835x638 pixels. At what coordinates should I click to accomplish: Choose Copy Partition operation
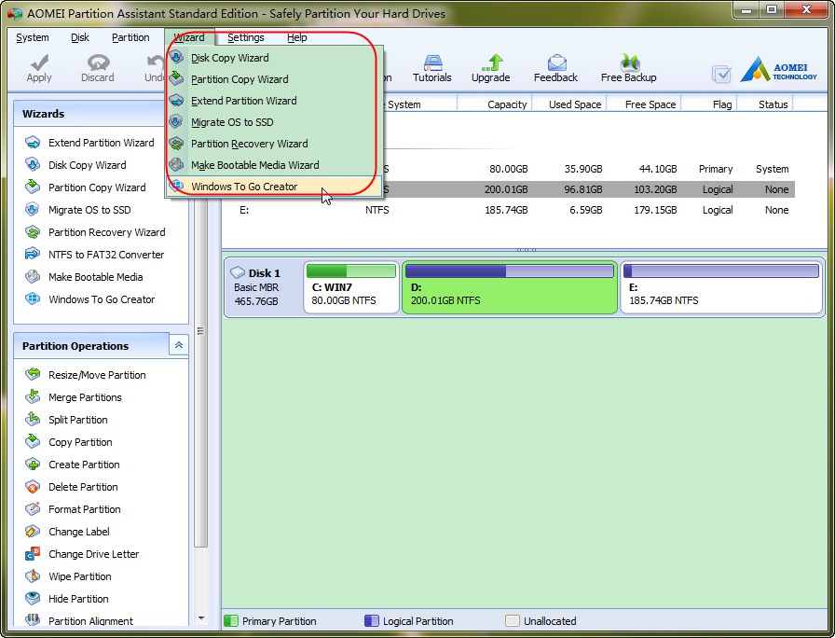pos(69,442)
